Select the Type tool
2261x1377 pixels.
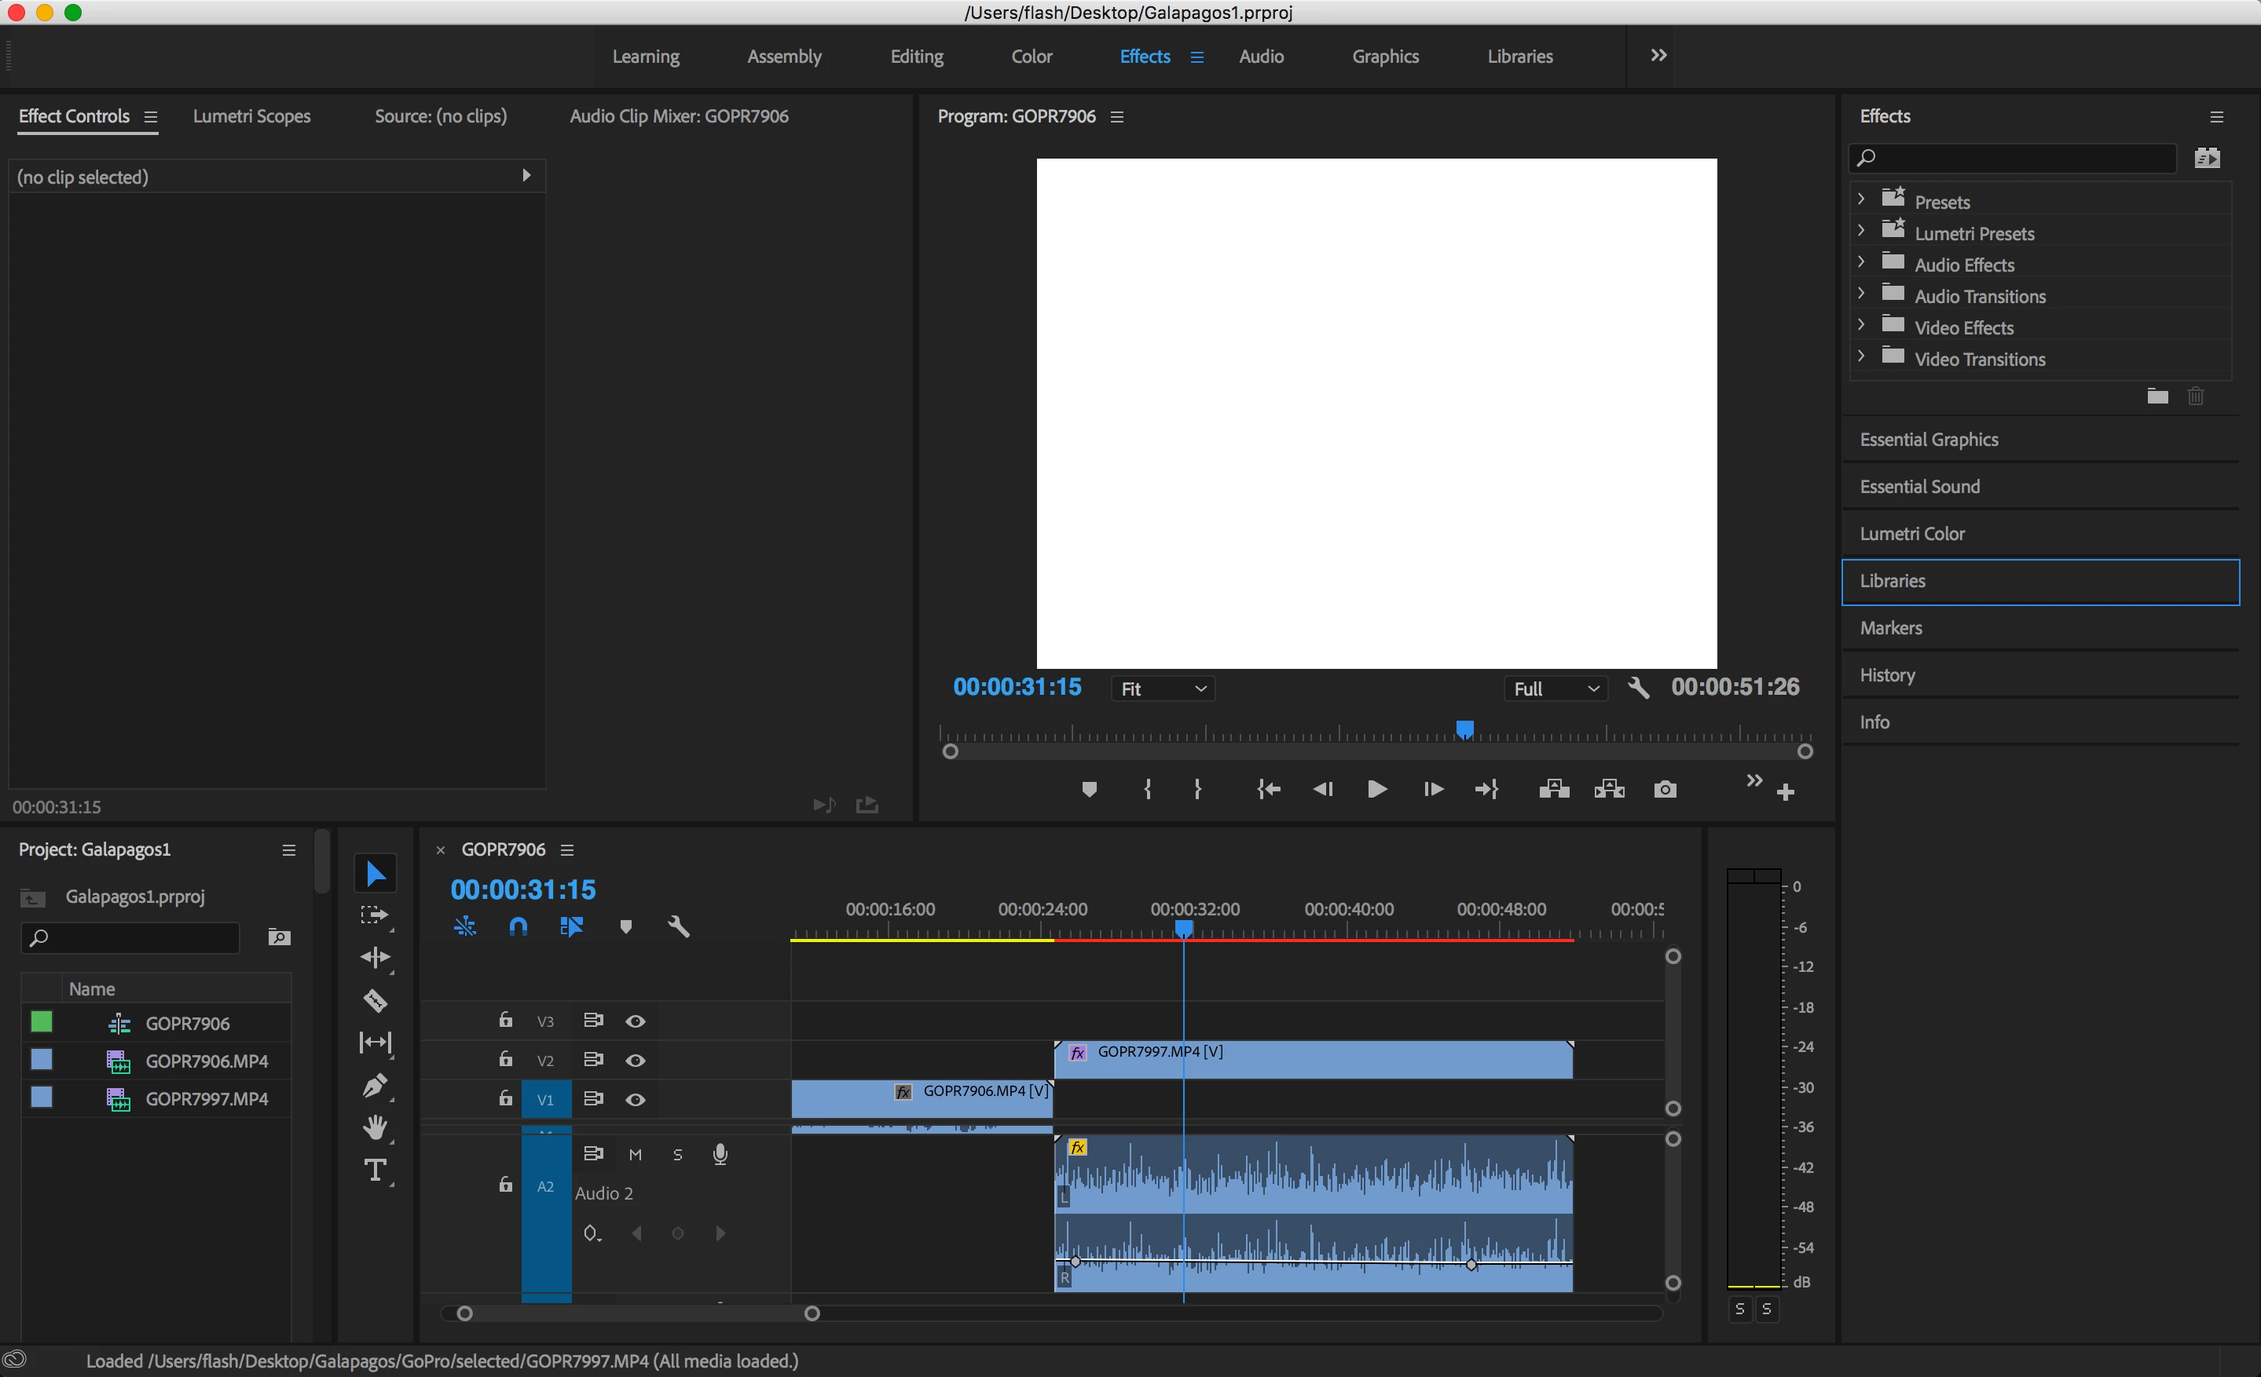(375, 1170)
